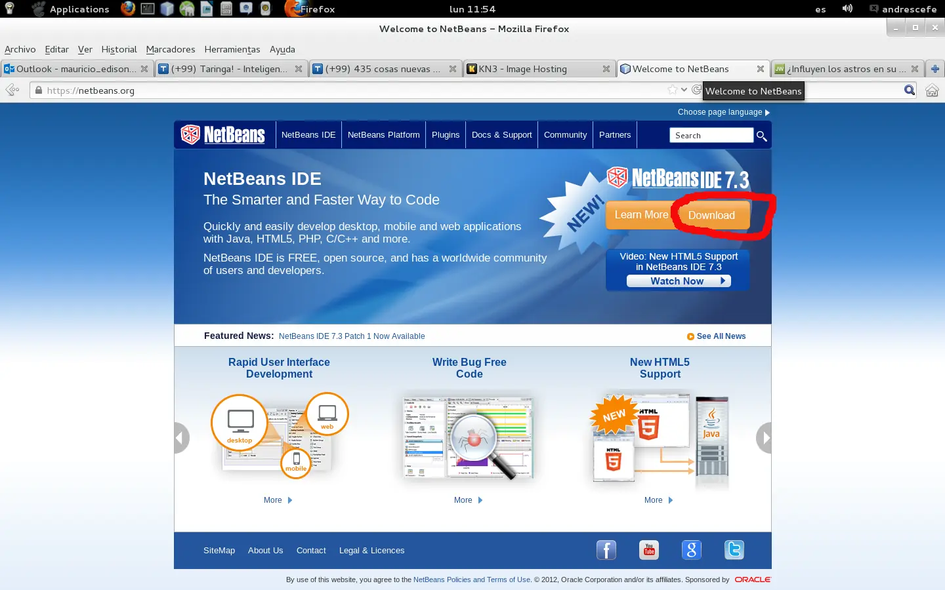This screenshot has width=945, height=590.
Task: Bookmark this page with the star icon
Action: pos(673,90)
